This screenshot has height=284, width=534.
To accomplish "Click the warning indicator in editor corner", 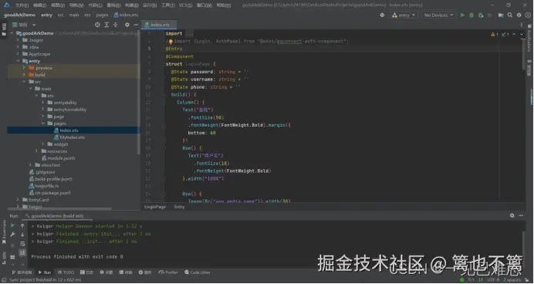I will click(x=495, y=35).
